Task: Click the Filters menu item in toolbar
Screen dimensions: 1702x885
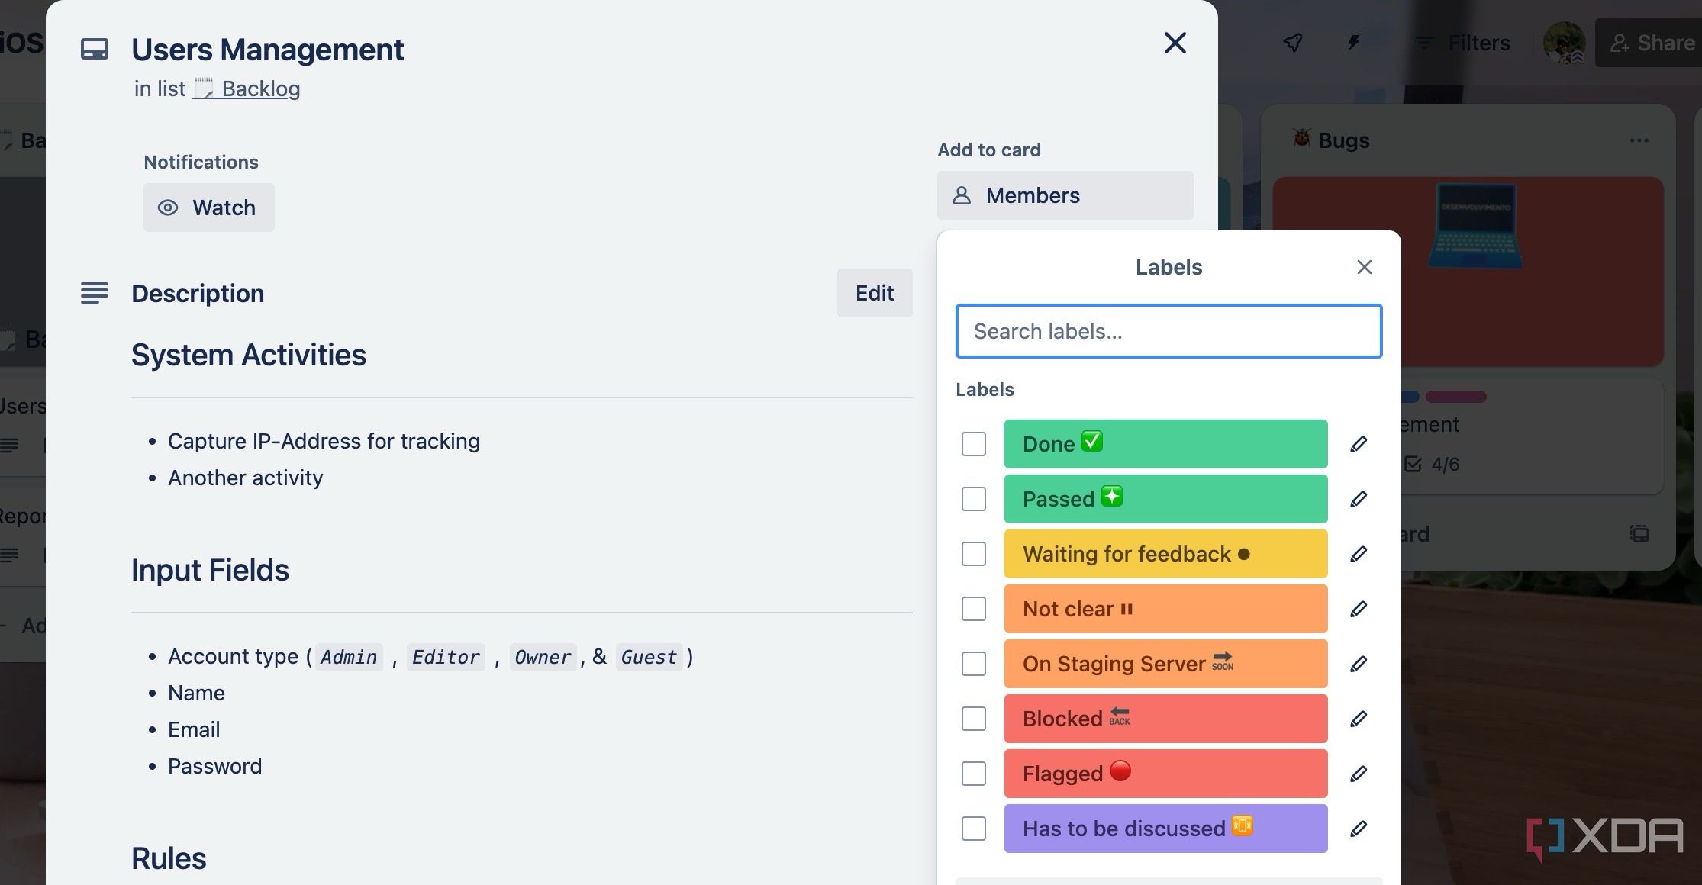Action: pos(1463,43)
